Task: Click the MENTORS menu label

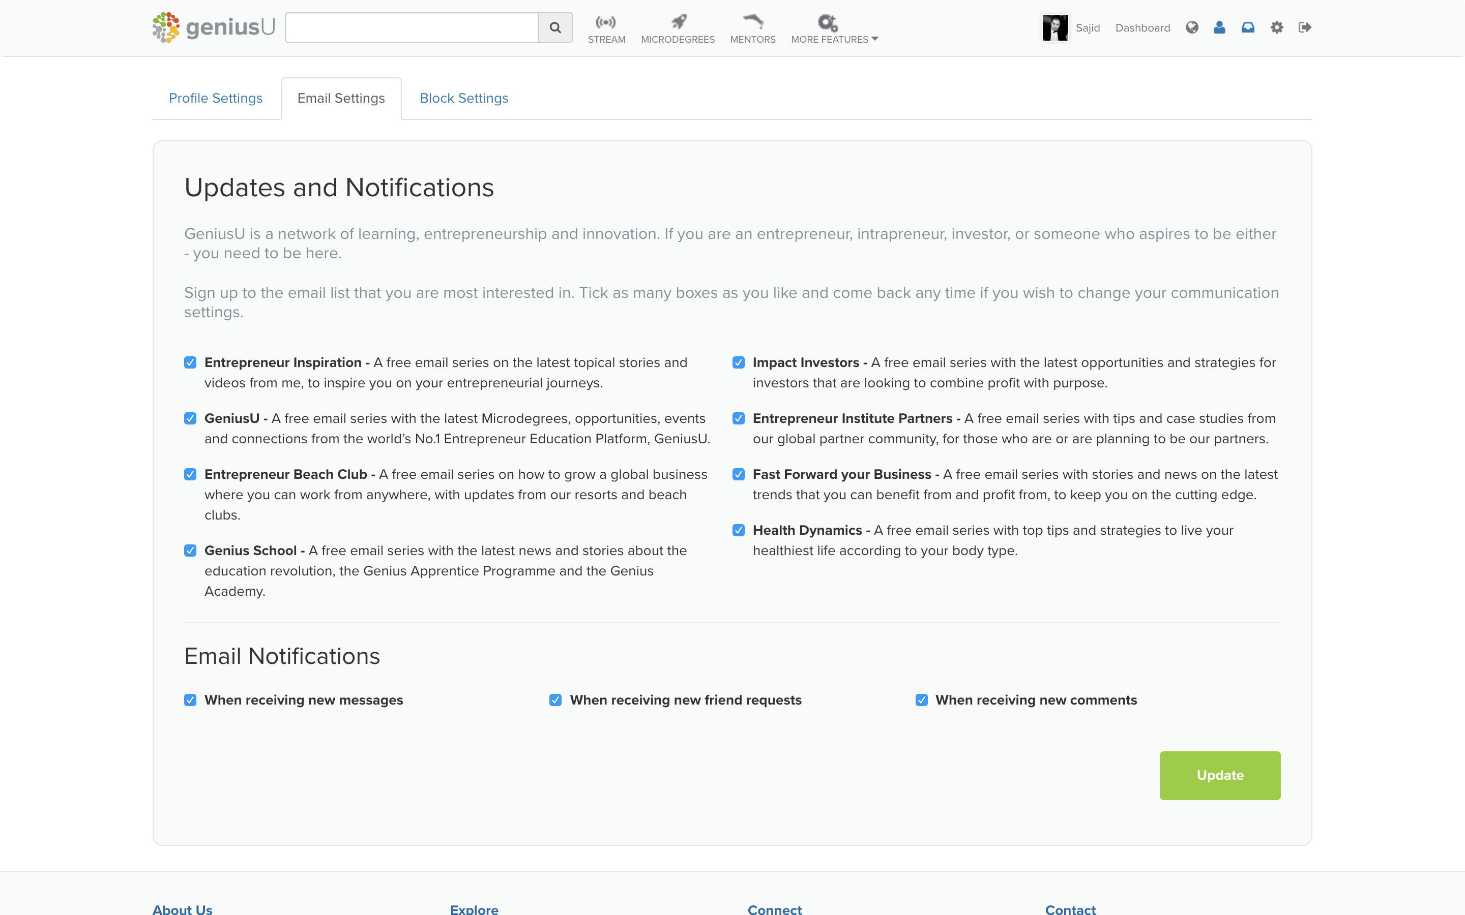Action: [753, 39]
